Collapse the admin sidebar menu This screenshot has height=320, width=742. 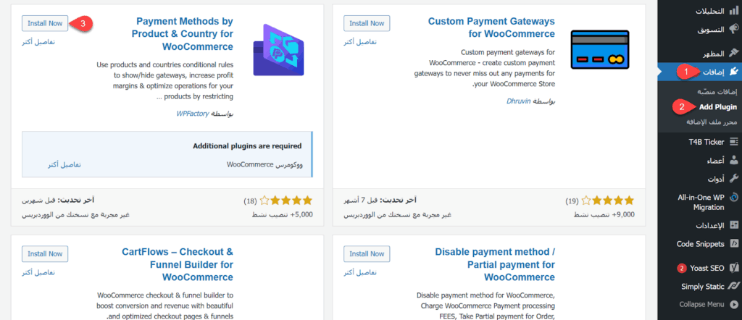[703, 305]
